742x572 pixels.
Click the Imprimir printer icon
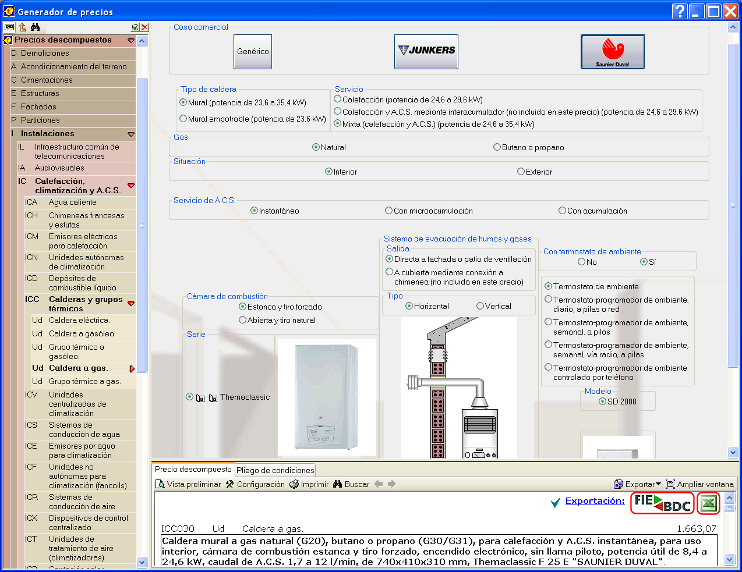coord(294,484)
